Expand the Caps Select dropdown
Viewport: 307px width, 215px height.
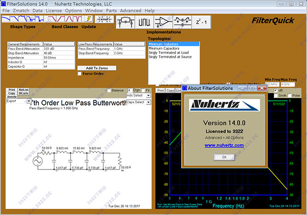138,101
